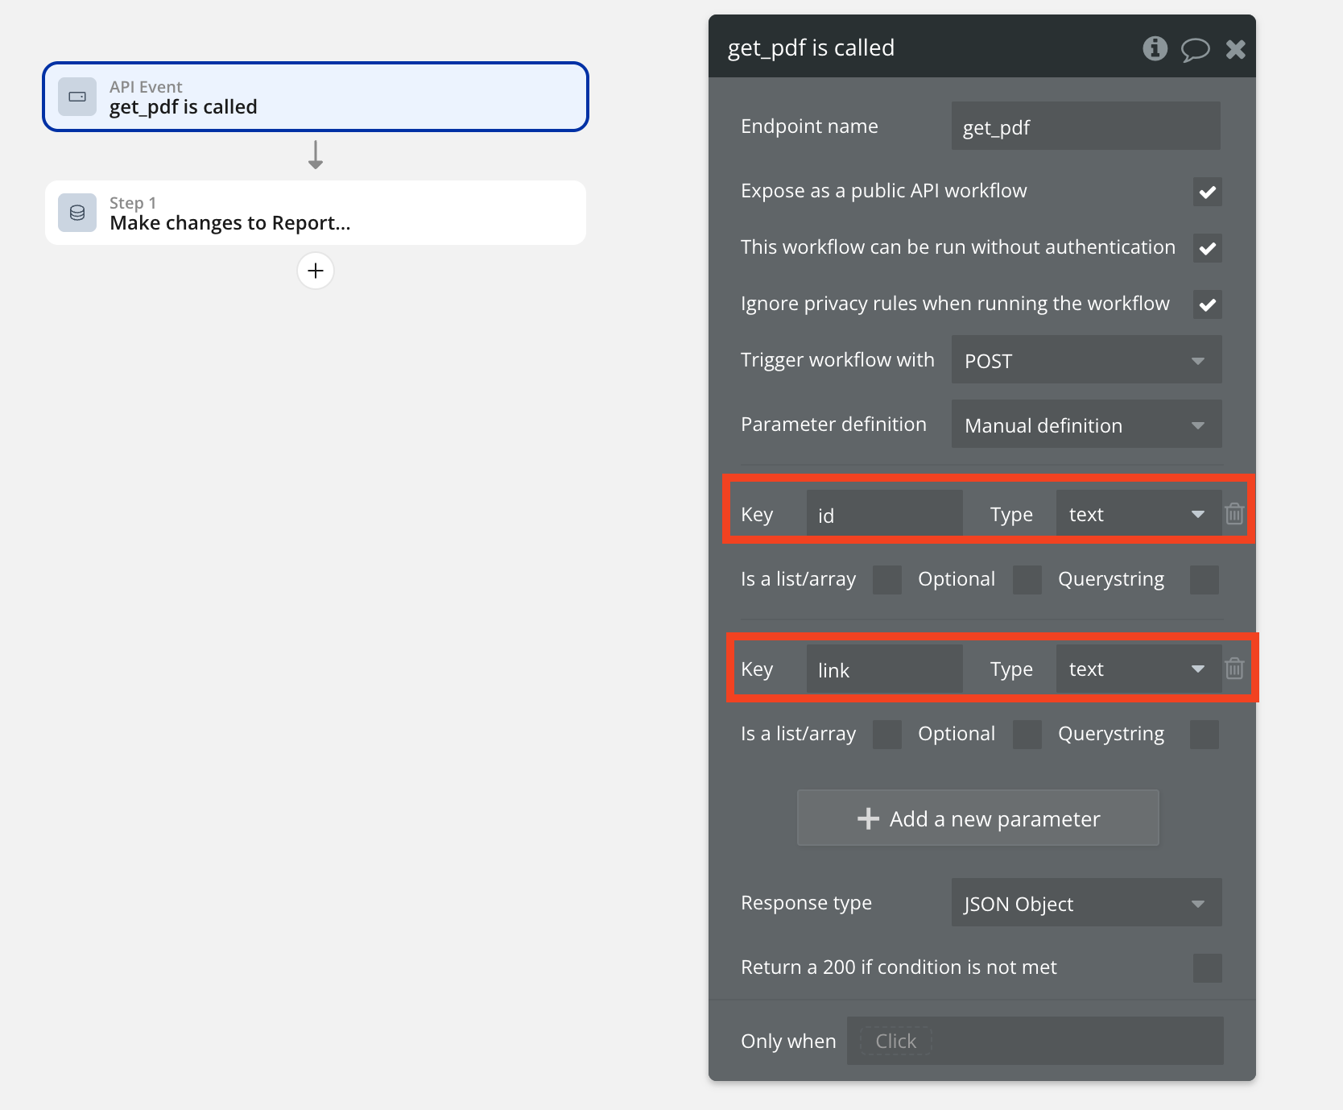The image size is (1343, 1110).
Task: Open the Trigger workflow with POST dropdown
Action: click(1086, 360)
